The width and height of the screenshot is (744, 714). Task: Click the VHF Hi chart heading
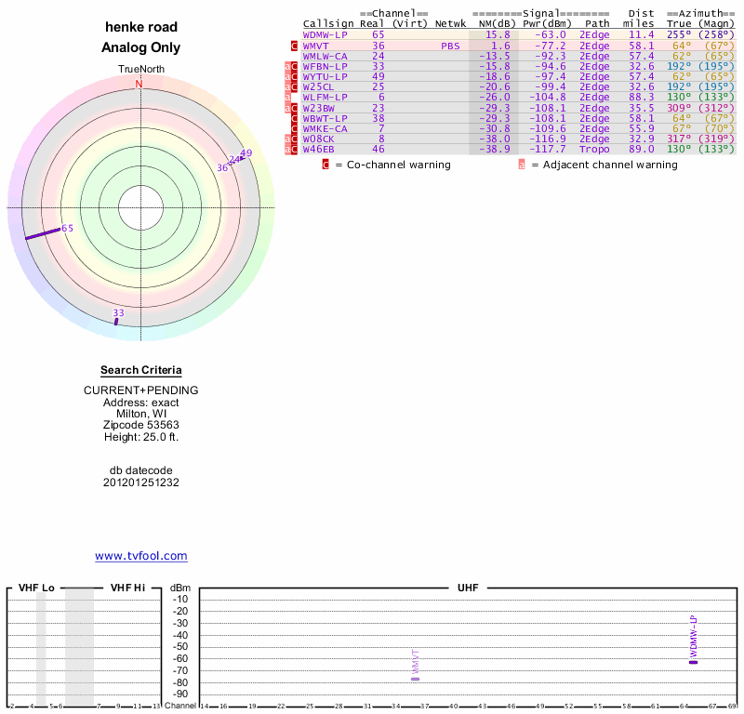coord(127,588)
